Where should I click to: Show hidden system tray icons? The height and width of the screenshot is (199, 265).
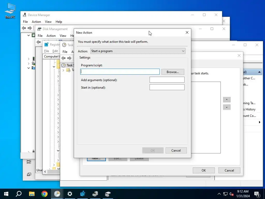point(219,194)
